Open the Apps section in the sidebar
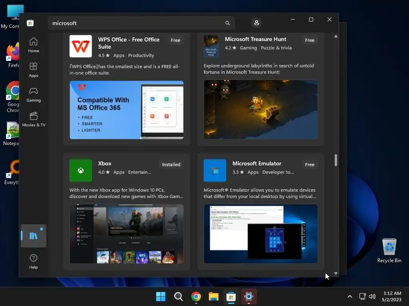409x306 pixels. coord(34,70)
